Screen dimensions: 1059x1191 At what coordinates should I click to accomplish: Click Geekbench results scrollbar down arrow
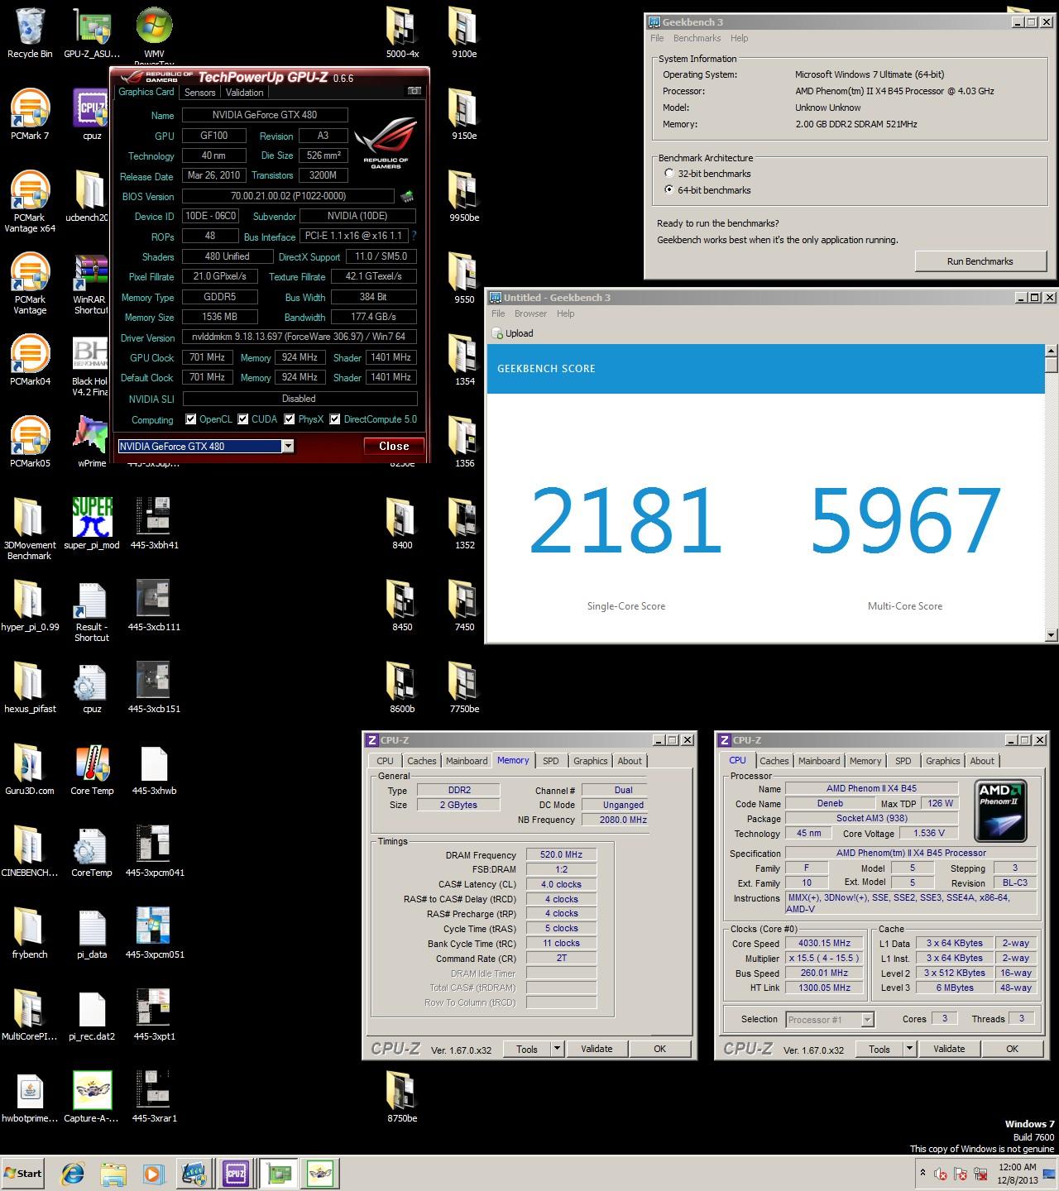[x=1052, y=635]
